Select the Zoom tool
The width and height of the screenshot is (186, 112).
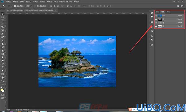[2, 81]
